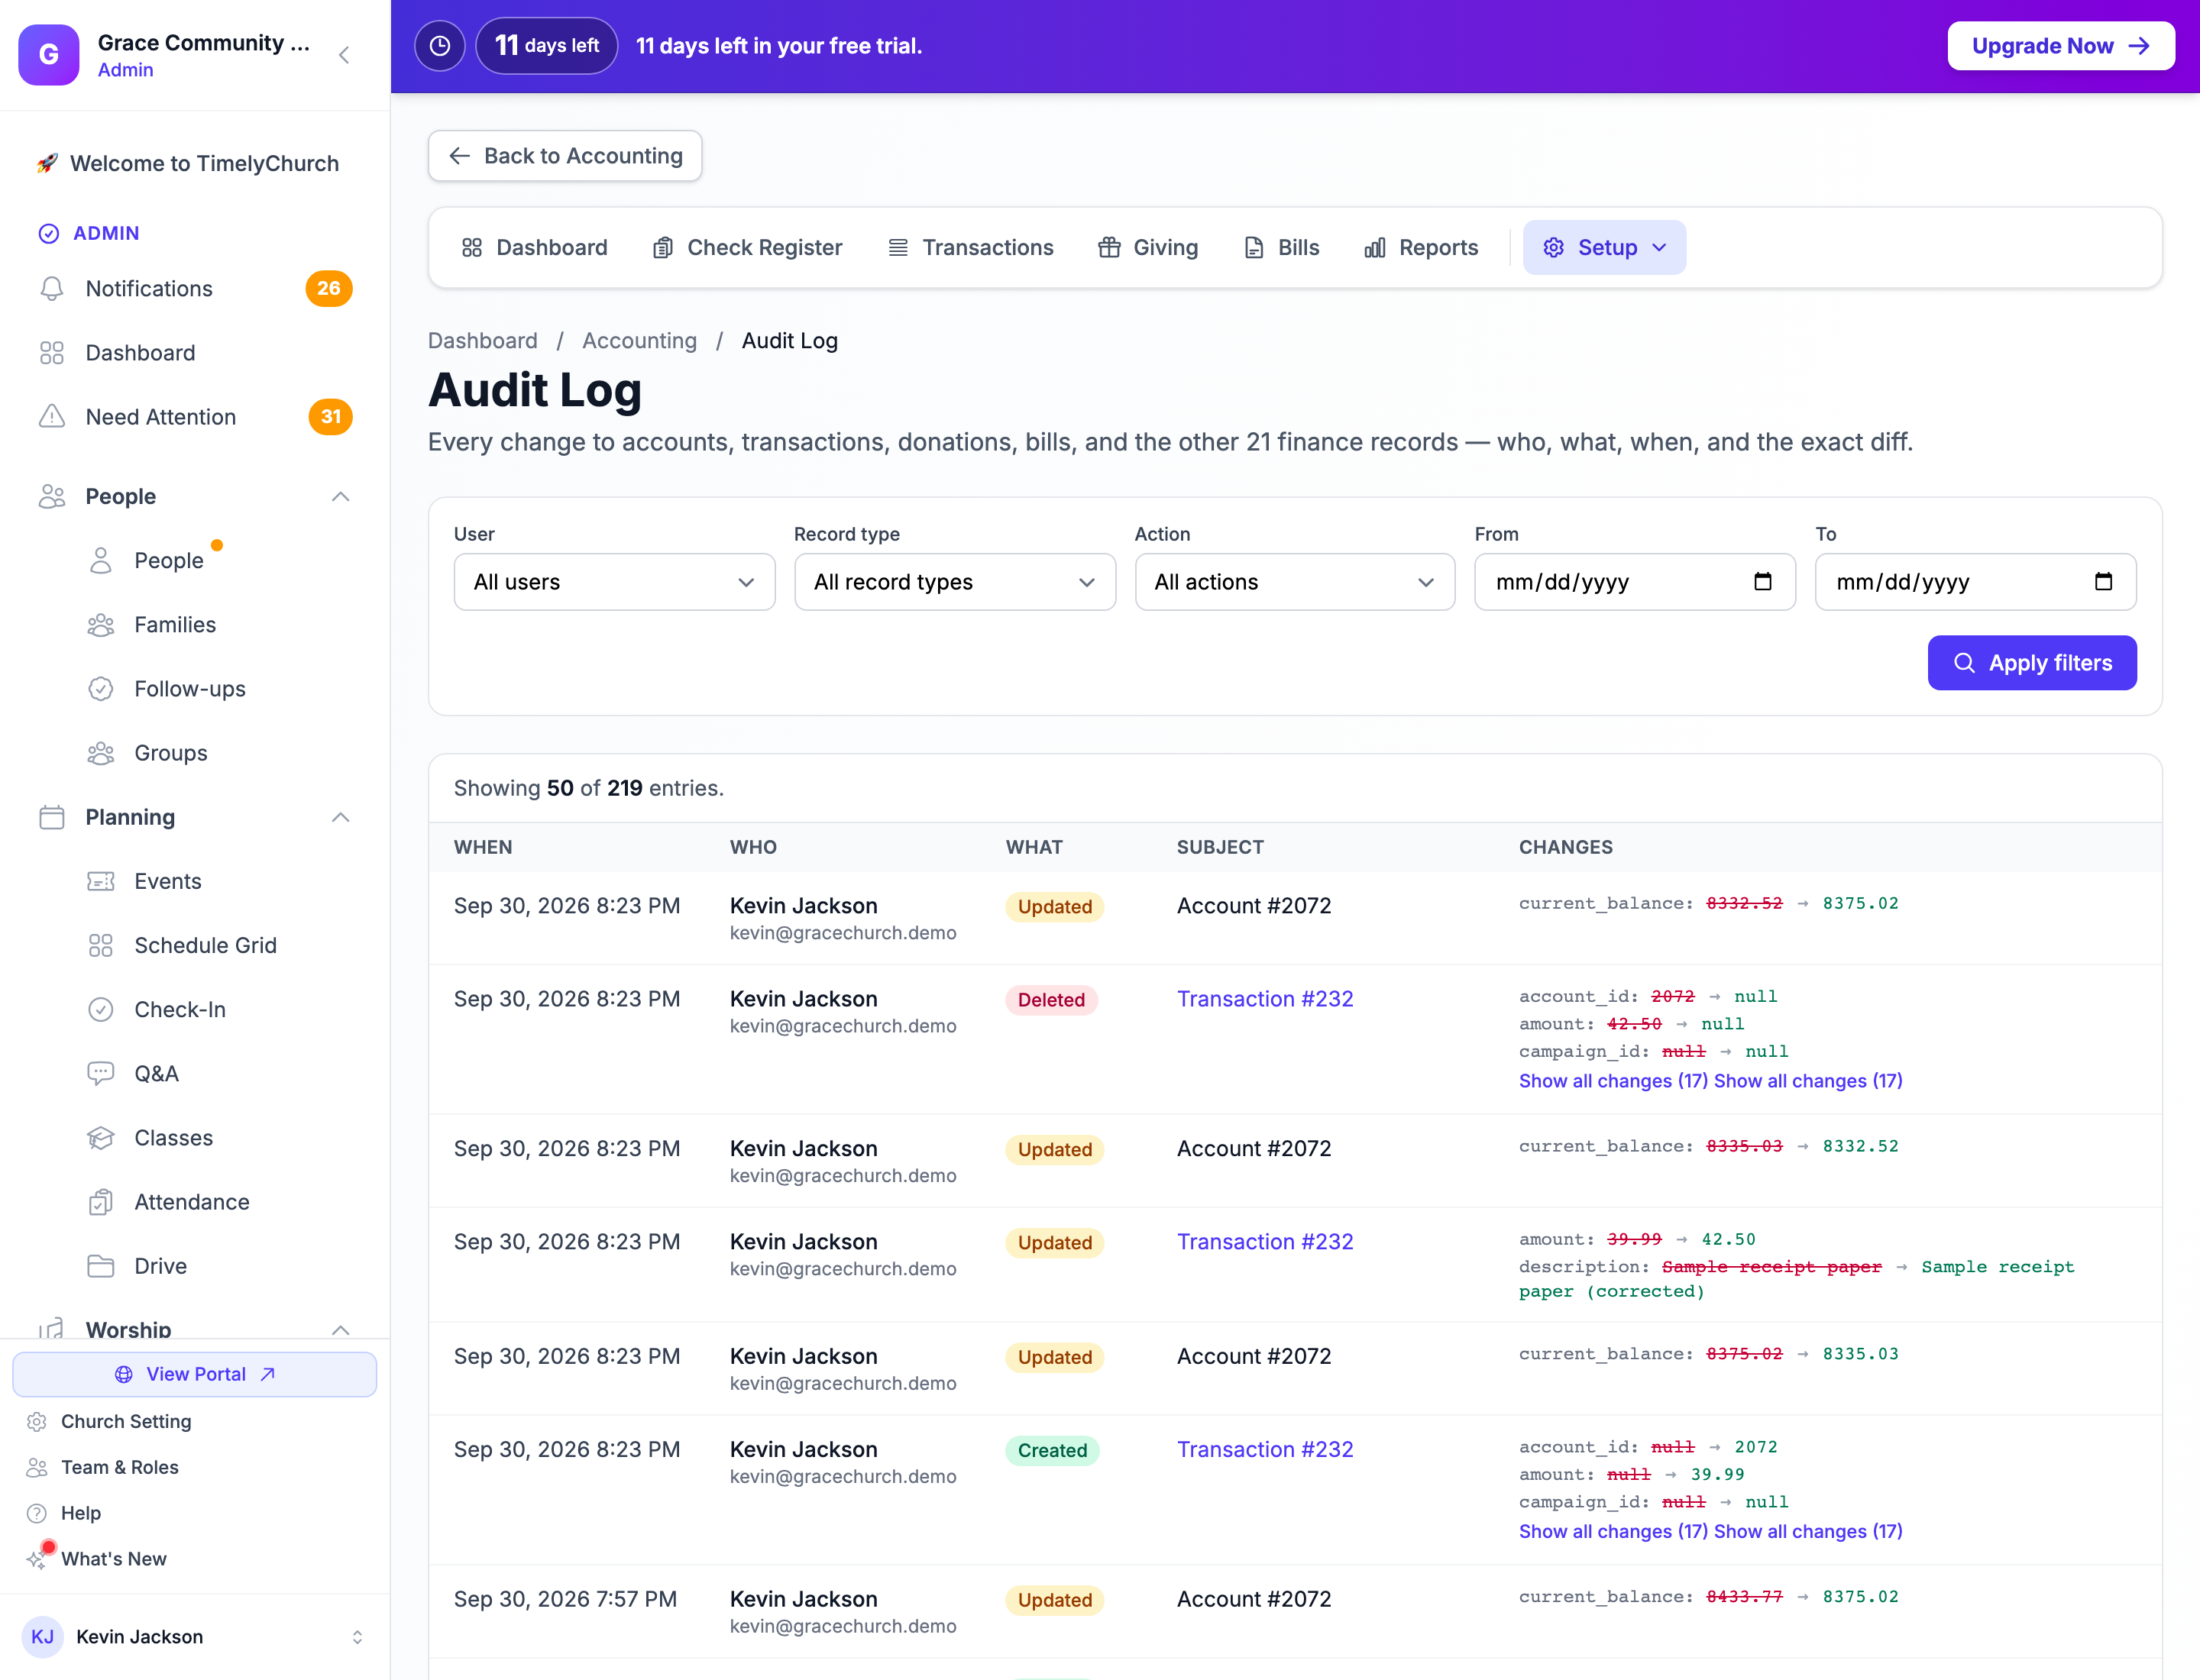
Task: Click View Portal button
Action: (194, 1374)
